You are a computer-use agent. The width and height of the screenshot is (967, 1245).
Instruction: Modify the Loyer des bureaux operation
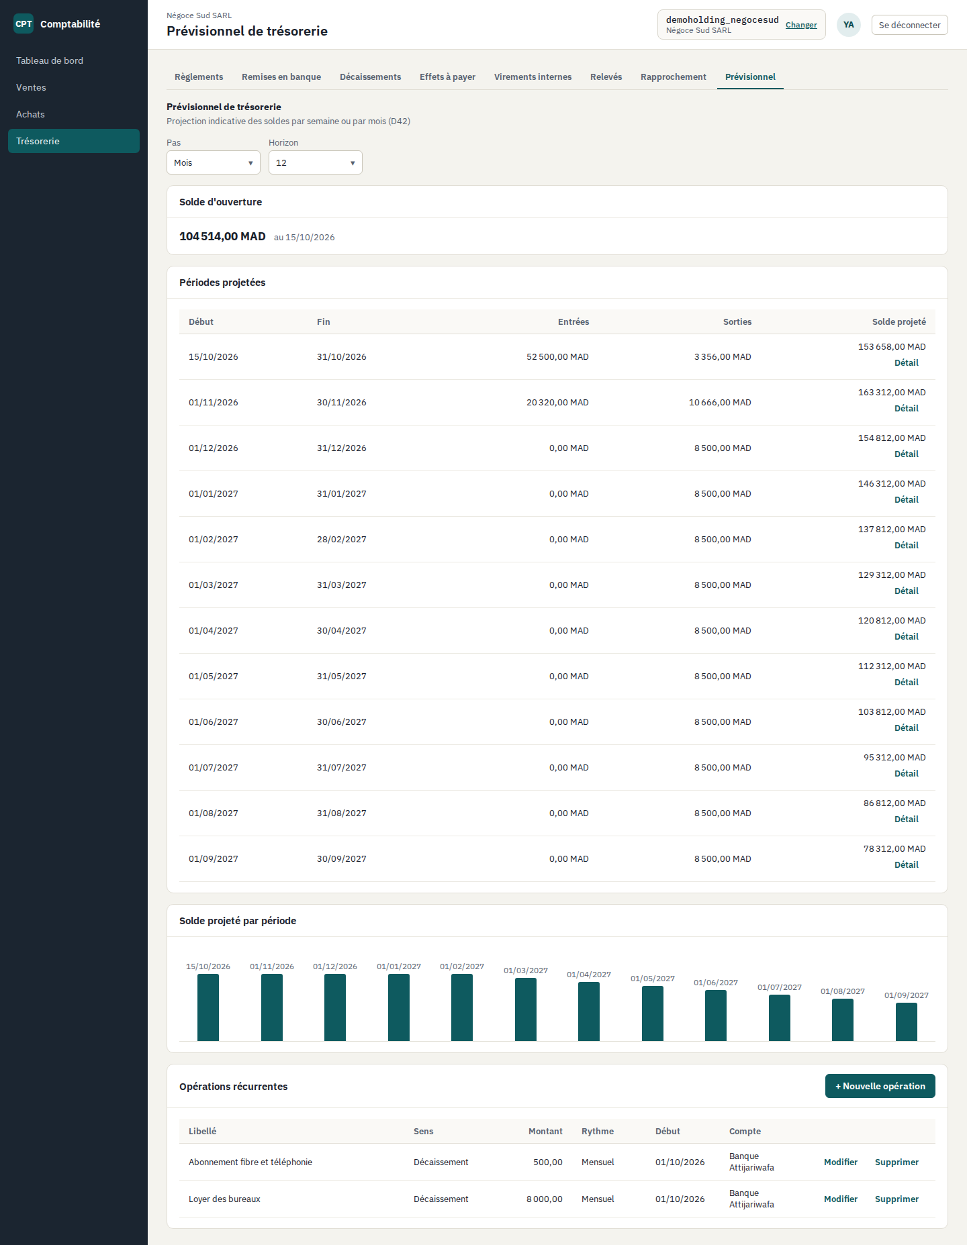click(841, 1199)
